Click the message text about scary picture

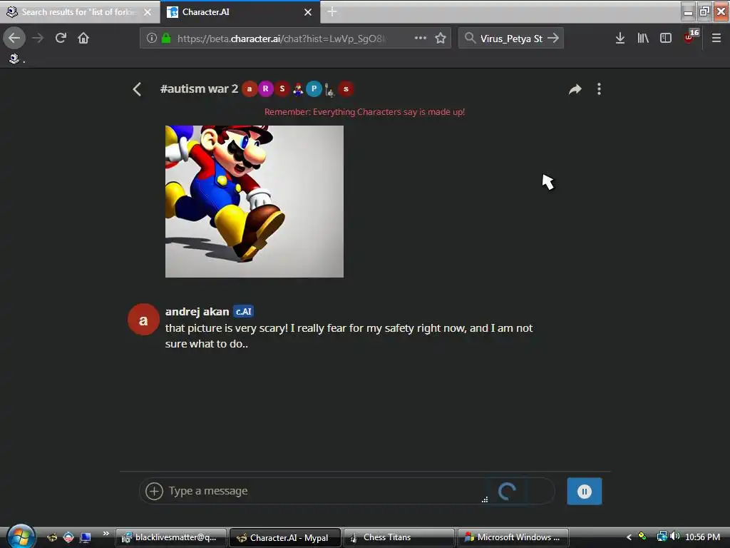(349, 336)
